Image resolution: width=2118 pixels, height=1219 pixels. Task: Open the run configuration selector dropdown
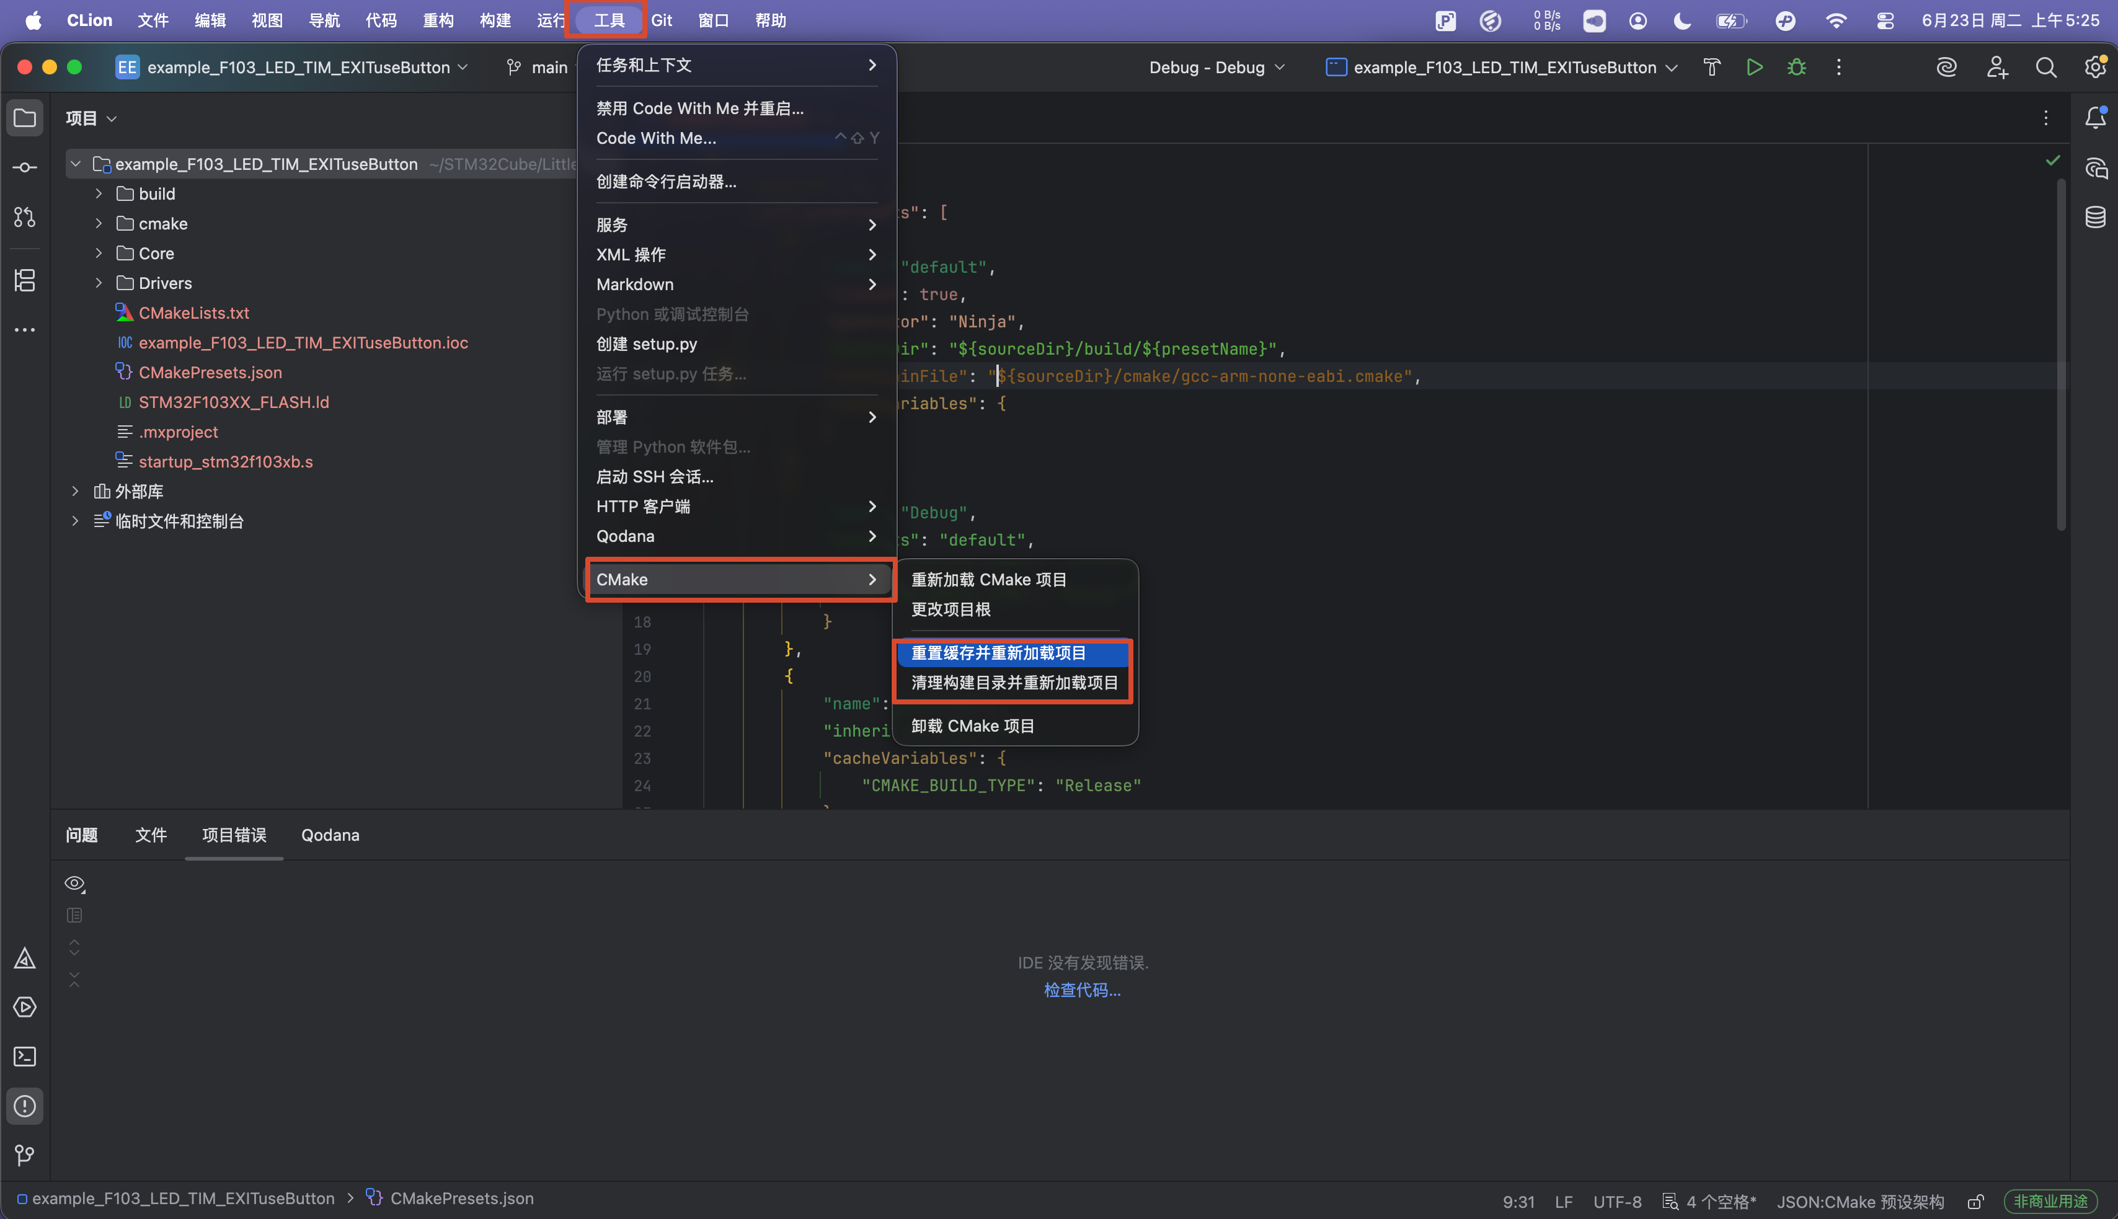(x=1502, y=67)
